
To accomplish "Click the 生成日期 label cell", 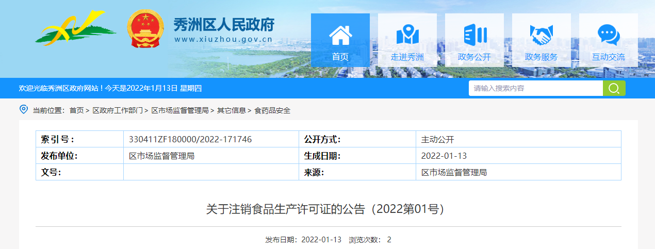I will point(357,156).
